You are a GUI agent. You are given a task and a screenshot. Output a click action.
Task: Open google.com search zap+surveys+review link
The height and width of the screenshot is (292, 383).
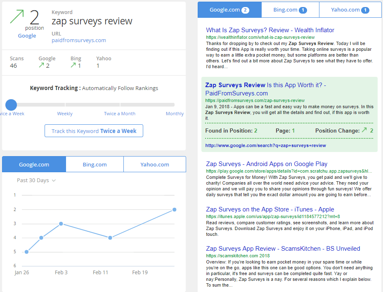[x=265, y=145]
